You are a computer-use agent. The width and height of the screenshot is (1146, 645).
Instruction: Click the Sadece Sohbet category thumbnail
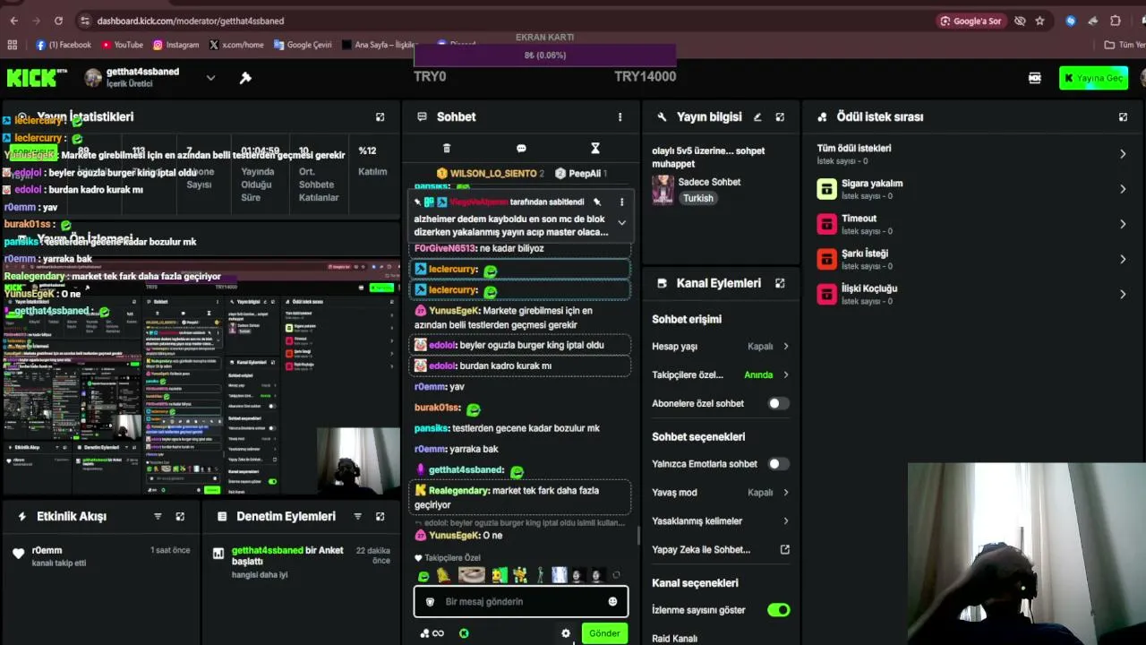click(663, 189)
